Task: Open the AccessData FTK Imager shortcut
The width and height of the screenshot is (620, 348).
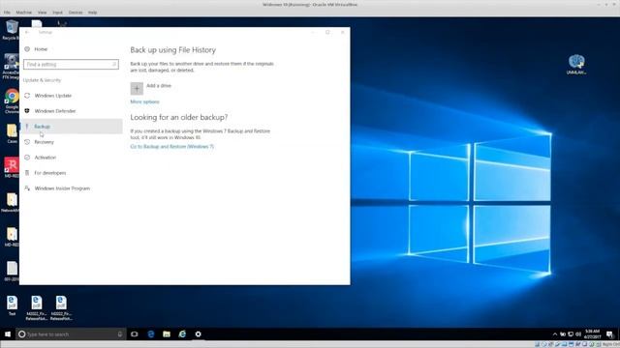Action: (11, 67)
